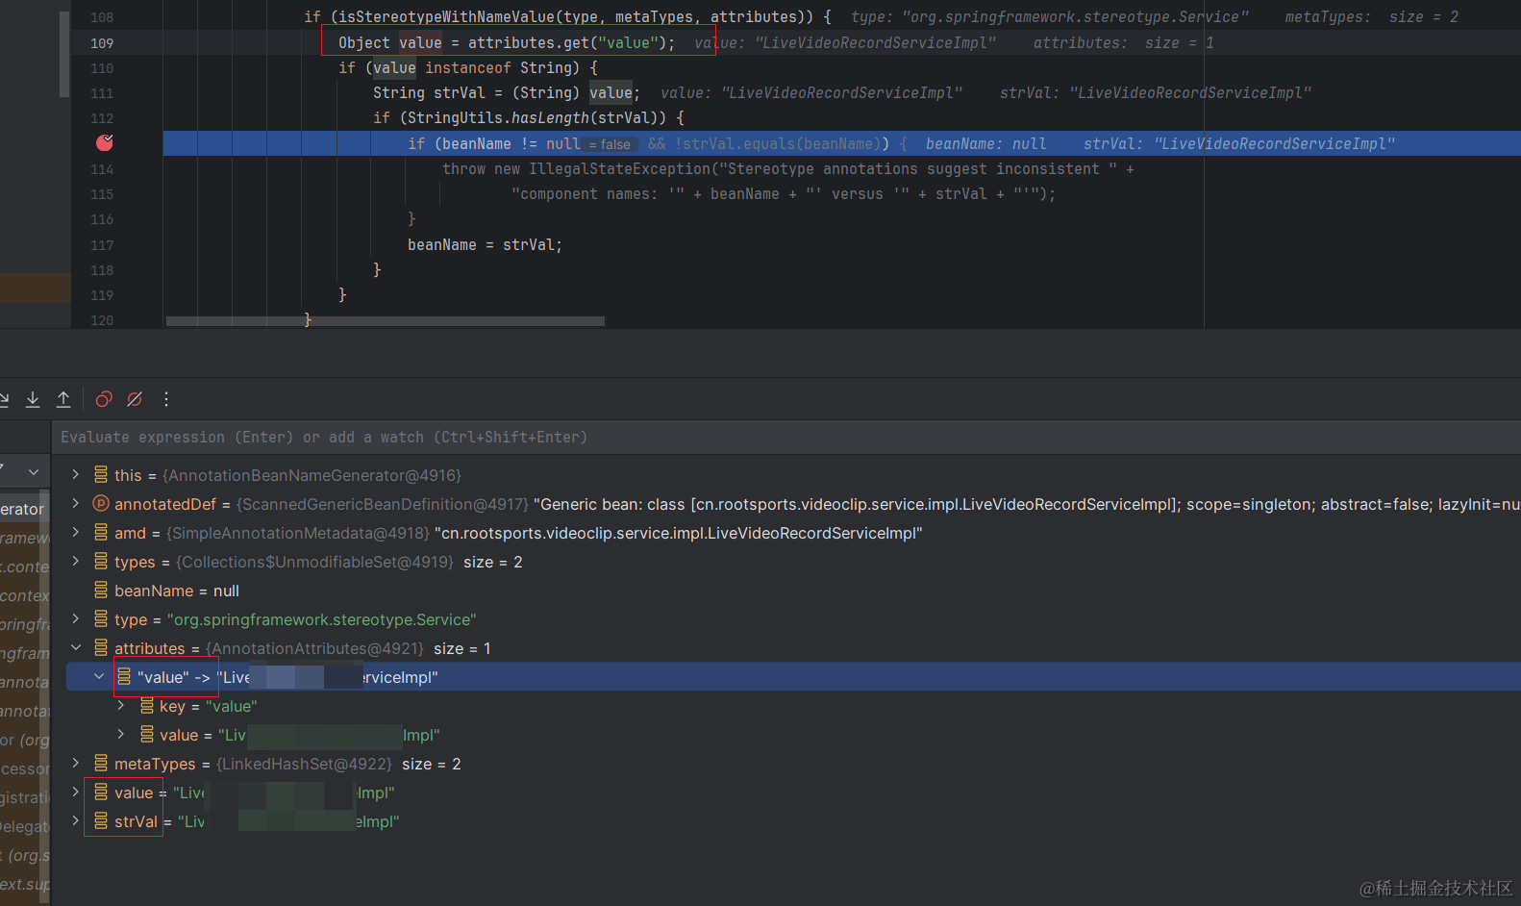Collapse the attributes variable node
This screenshot has width=1521, height=906.
76,648
